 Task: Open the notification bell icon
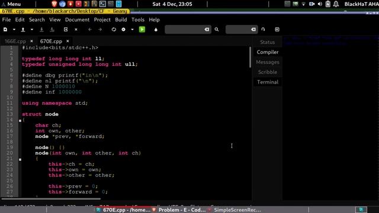(x=336, y=4)
